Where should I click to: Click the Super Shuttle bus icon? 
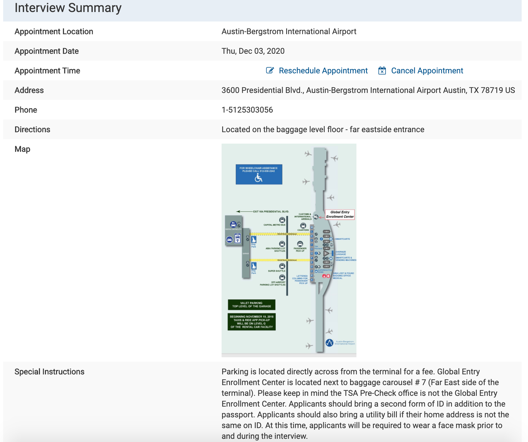[282, 266]
